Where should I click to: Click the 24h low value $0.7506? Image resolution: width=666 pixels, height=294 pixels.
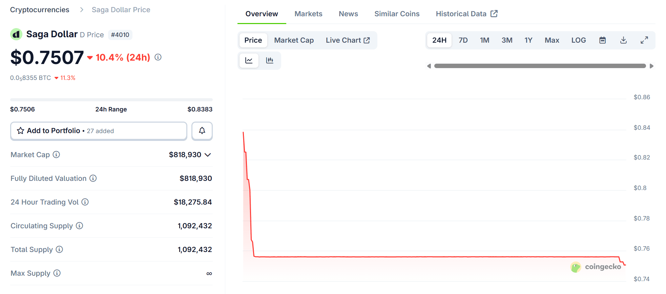22,109
